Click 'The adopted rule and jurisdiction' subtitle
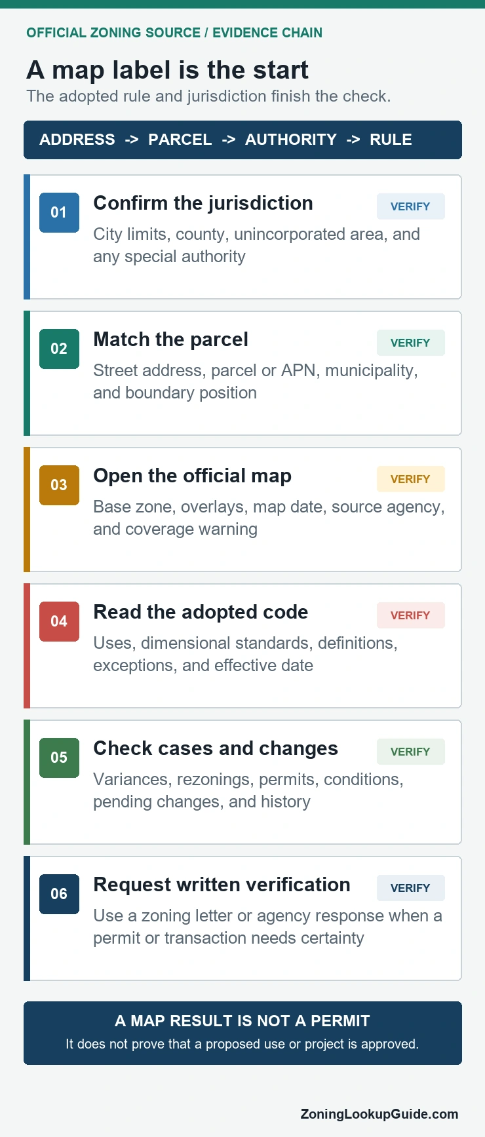Screen dimensions: 485x1137 tap(208, 96)
